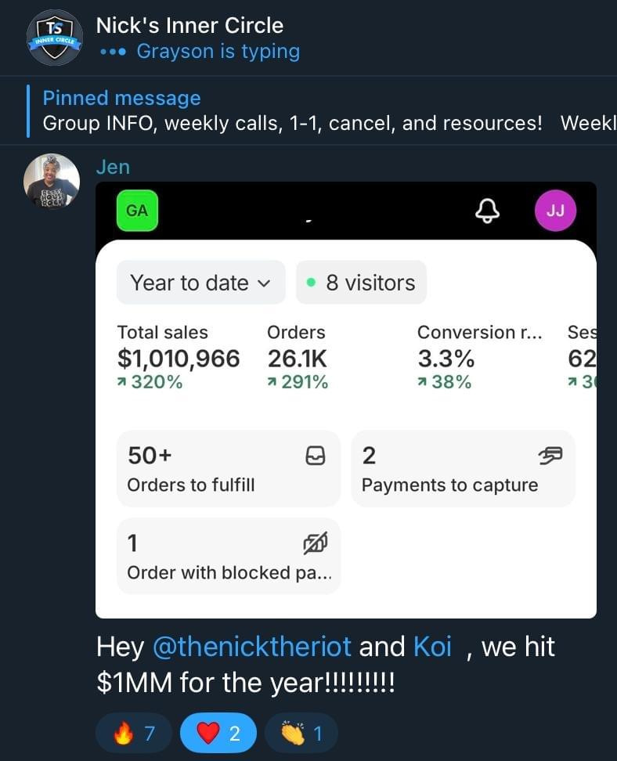Open Nick's Inner Circle group avatar
This screenshot has height=761, width=617.
click(54, 37)
